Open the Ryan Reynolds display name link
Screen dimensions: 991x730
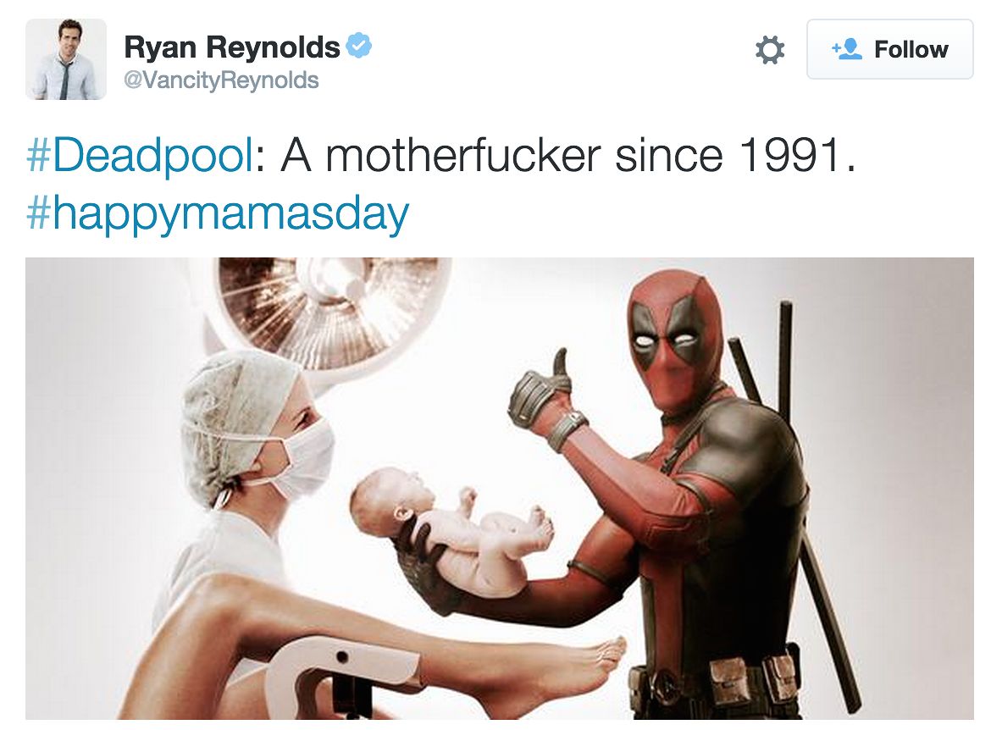pos(232,47)
